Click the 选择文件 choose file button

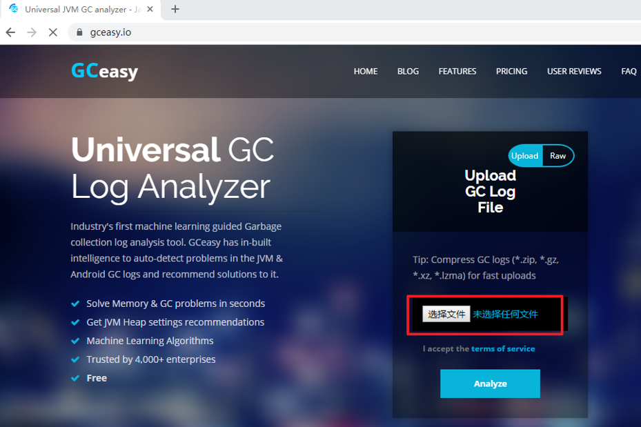[x=446, y=315]
